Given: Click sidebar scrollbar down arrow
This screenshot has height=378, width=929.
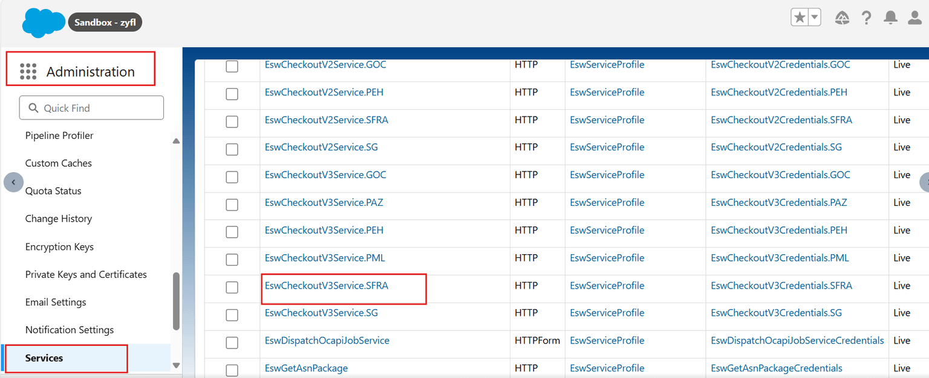Looking at the screenshot, I should pos(176,365).
